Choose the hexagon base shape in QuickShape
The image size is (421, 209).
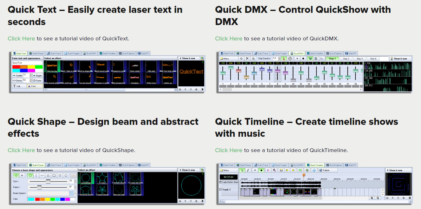pos(66,176)
